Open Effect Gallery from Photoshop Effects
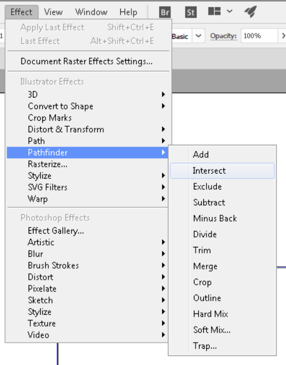286x365 pixels. click(x=56, y=231)
